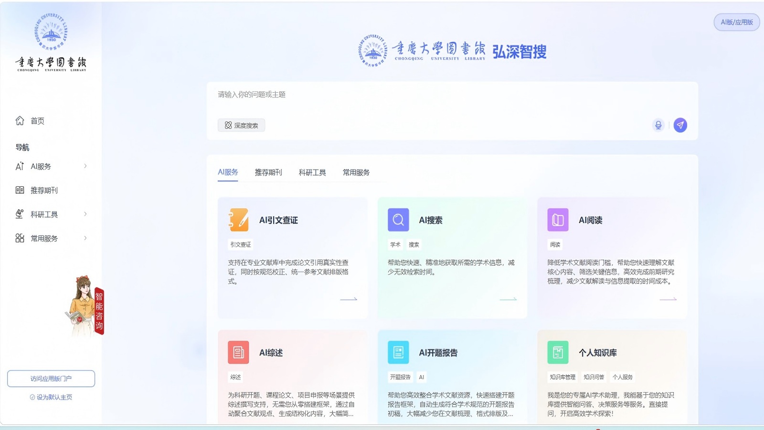Open the AI引文查证 orange card icon
The height and width of the screenshot is (430, 764).
pyautogui.click(x=238, y=220)
